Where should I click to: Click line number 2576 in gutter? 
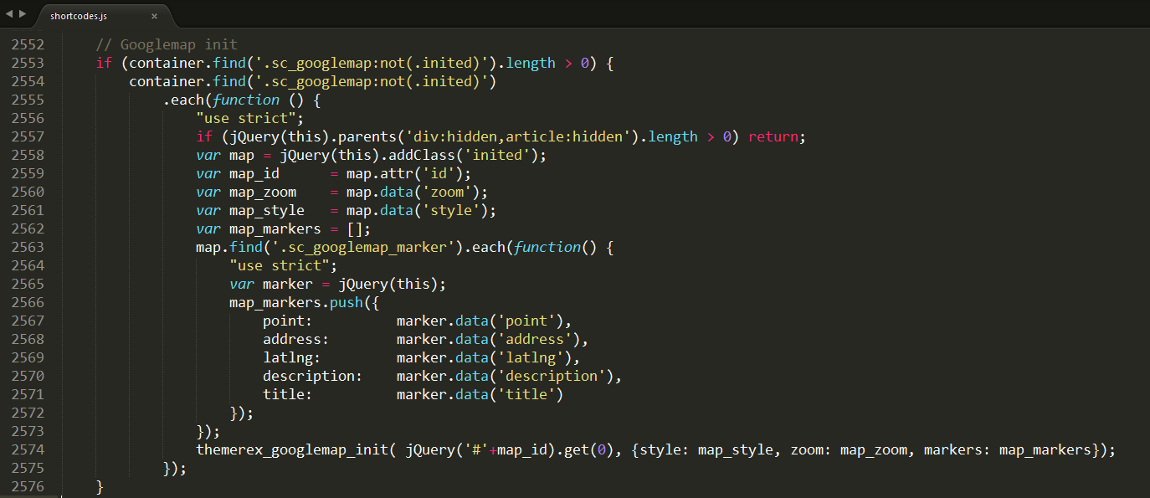tap(28, 486)
